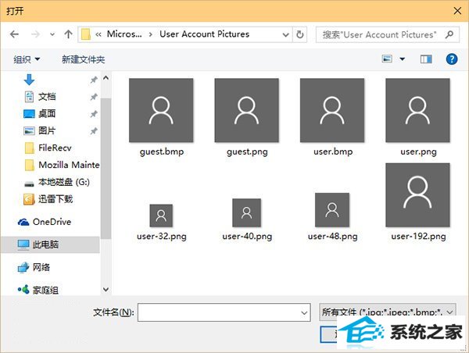Screen dimensions: 469x353
Task: Select the downloads arrow item in sidebar
Action: [x=29, y=80]
